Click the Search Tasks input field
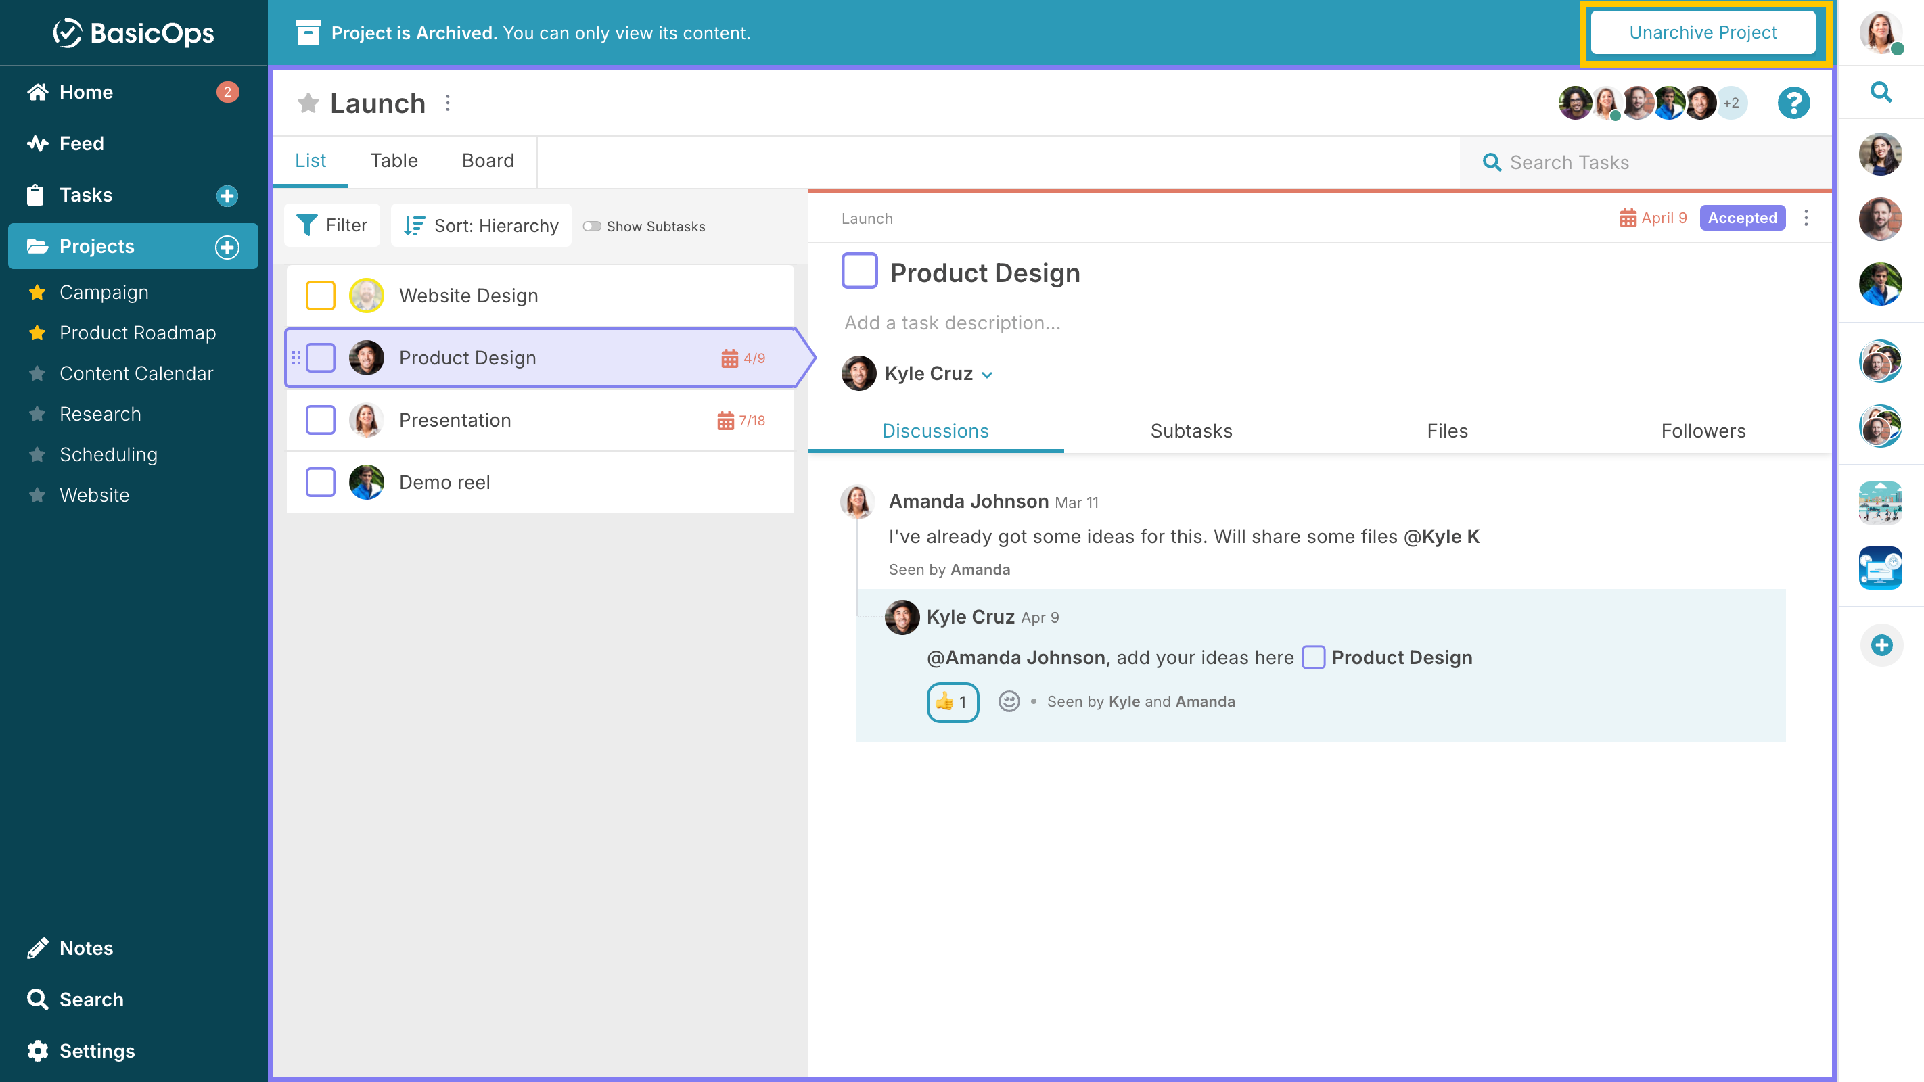 1645,162
